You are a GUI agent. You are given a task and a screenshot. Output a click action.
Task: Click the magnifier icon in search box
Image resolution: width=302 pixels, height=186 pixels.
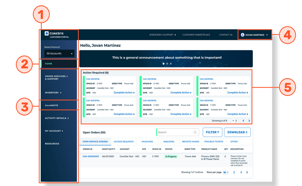point(195,132)
